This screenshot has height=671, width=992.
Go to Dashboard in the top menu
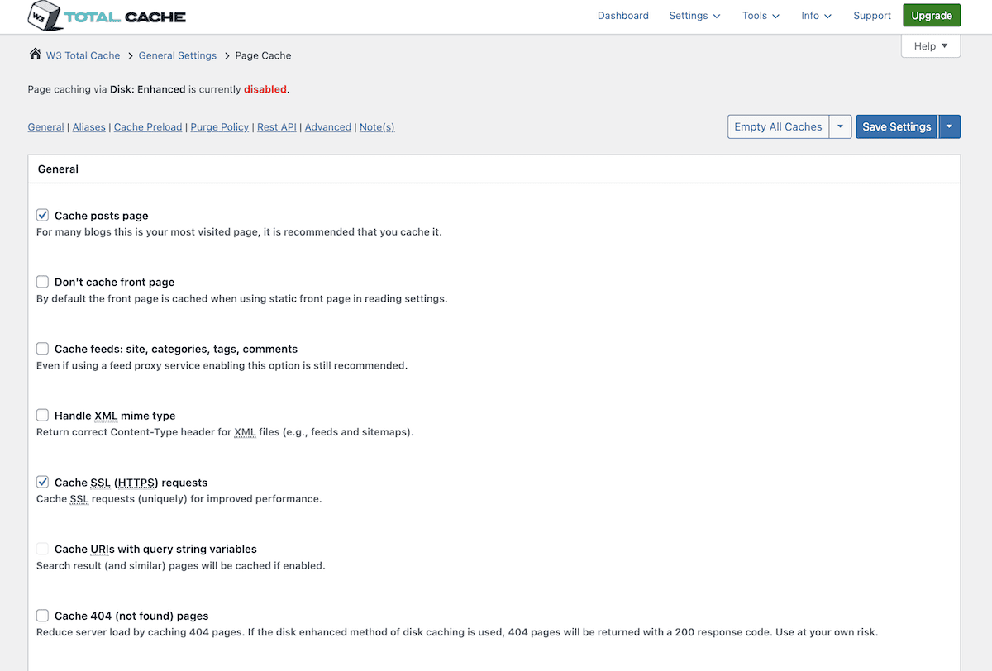[623, 16]
